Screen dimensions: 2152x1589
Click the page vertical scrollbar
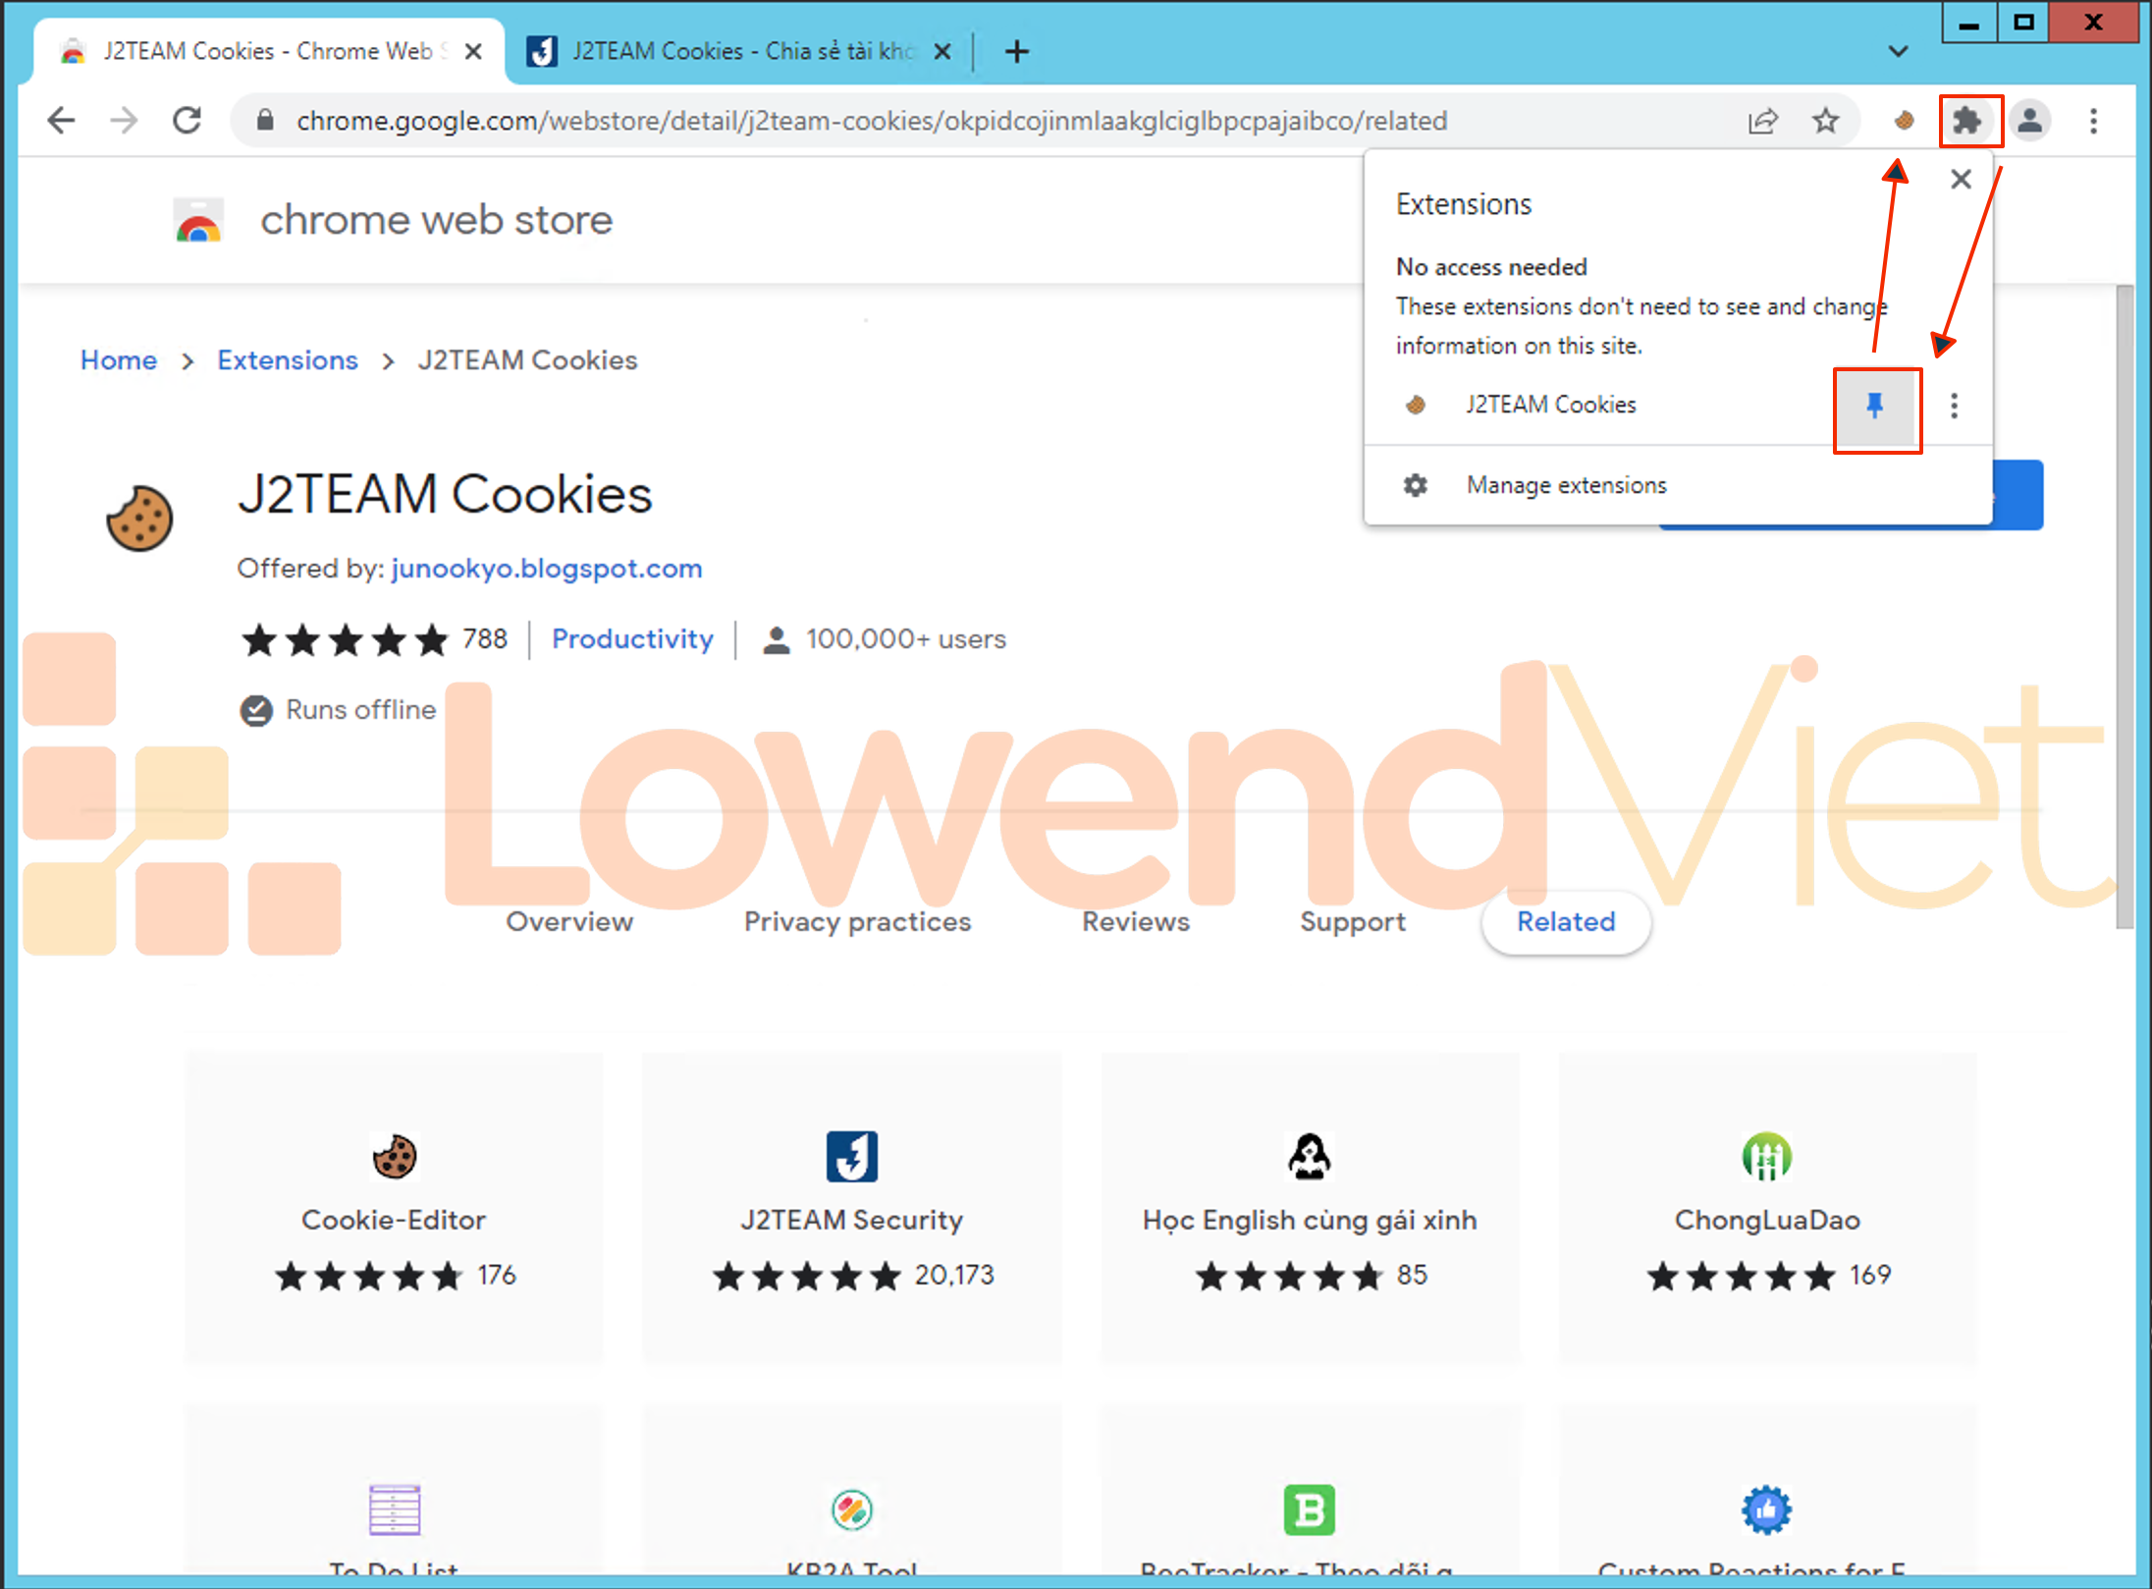[2125, 606]
